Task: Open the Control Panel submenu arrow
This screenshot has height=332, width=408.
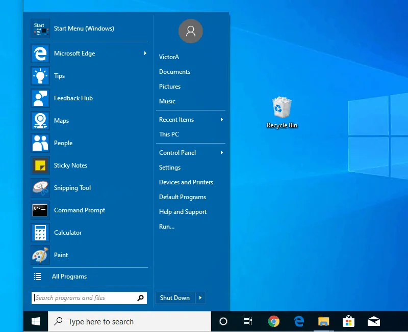Action: [x=220, y=152]
